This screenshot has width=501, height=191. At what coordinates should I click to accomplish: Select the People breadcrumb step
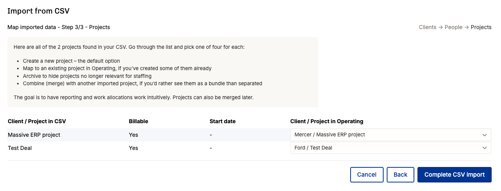click(x=454, y=27)
